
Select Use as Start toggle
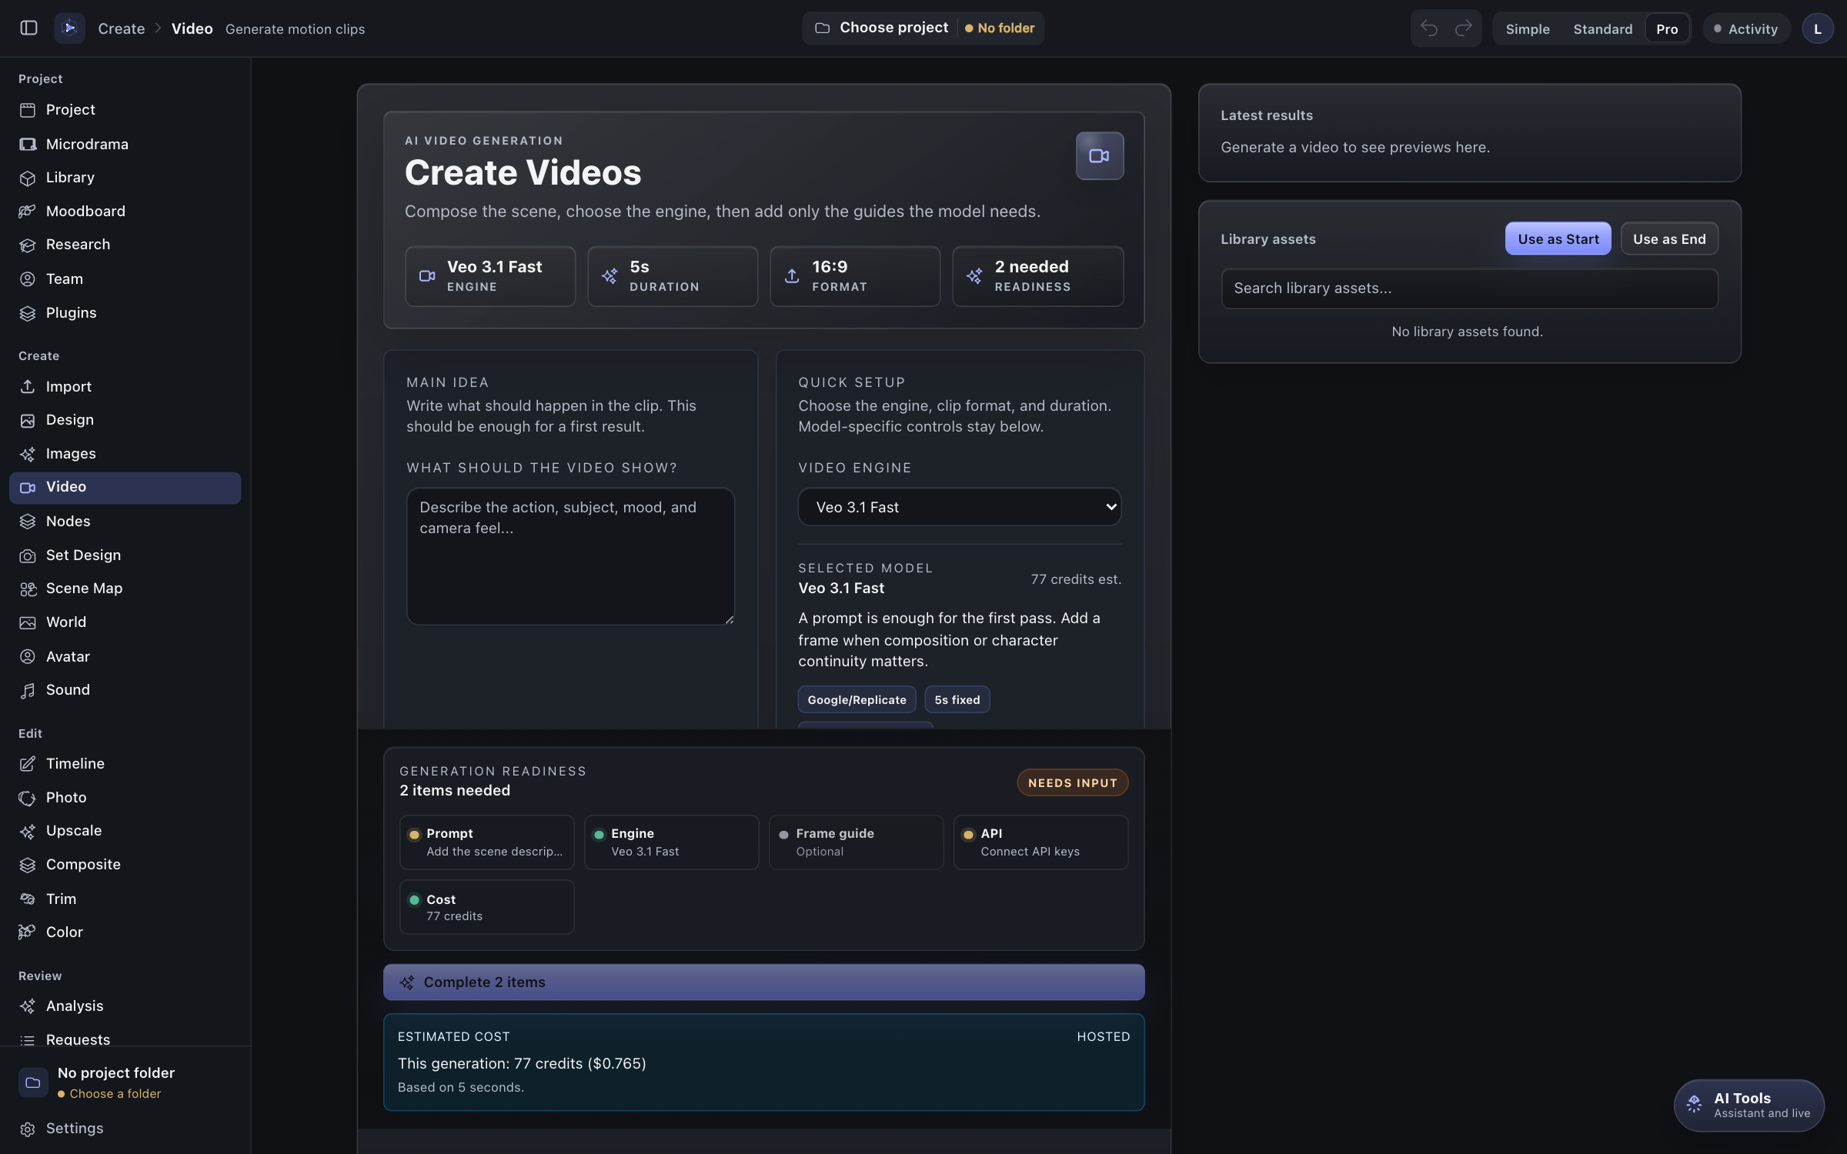pos(1558,238)
